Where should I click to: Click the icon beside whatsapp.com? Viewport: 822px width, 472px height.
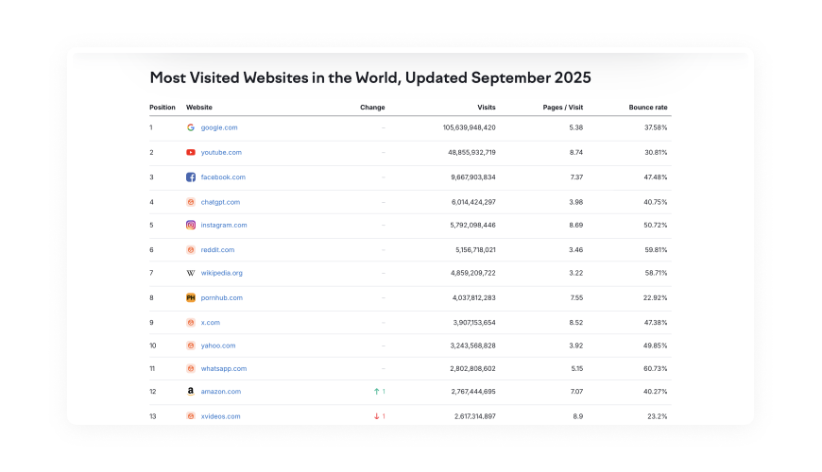click(x=191, y=369)
